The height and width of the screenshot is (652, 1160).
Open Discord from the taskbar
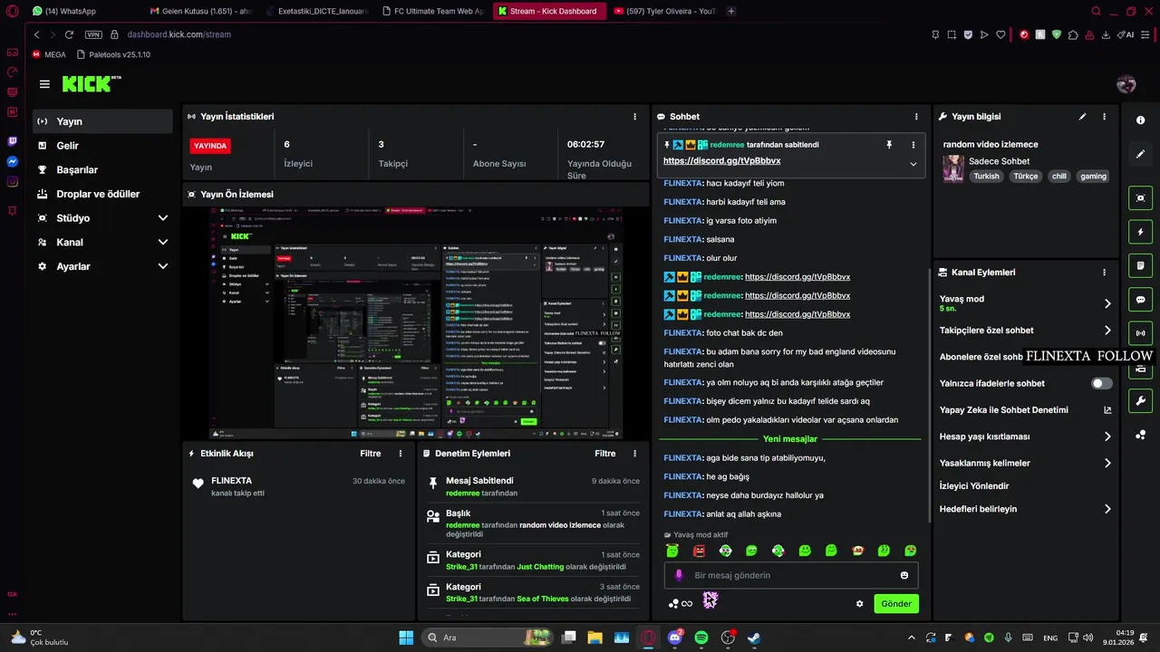coord(674,638)
